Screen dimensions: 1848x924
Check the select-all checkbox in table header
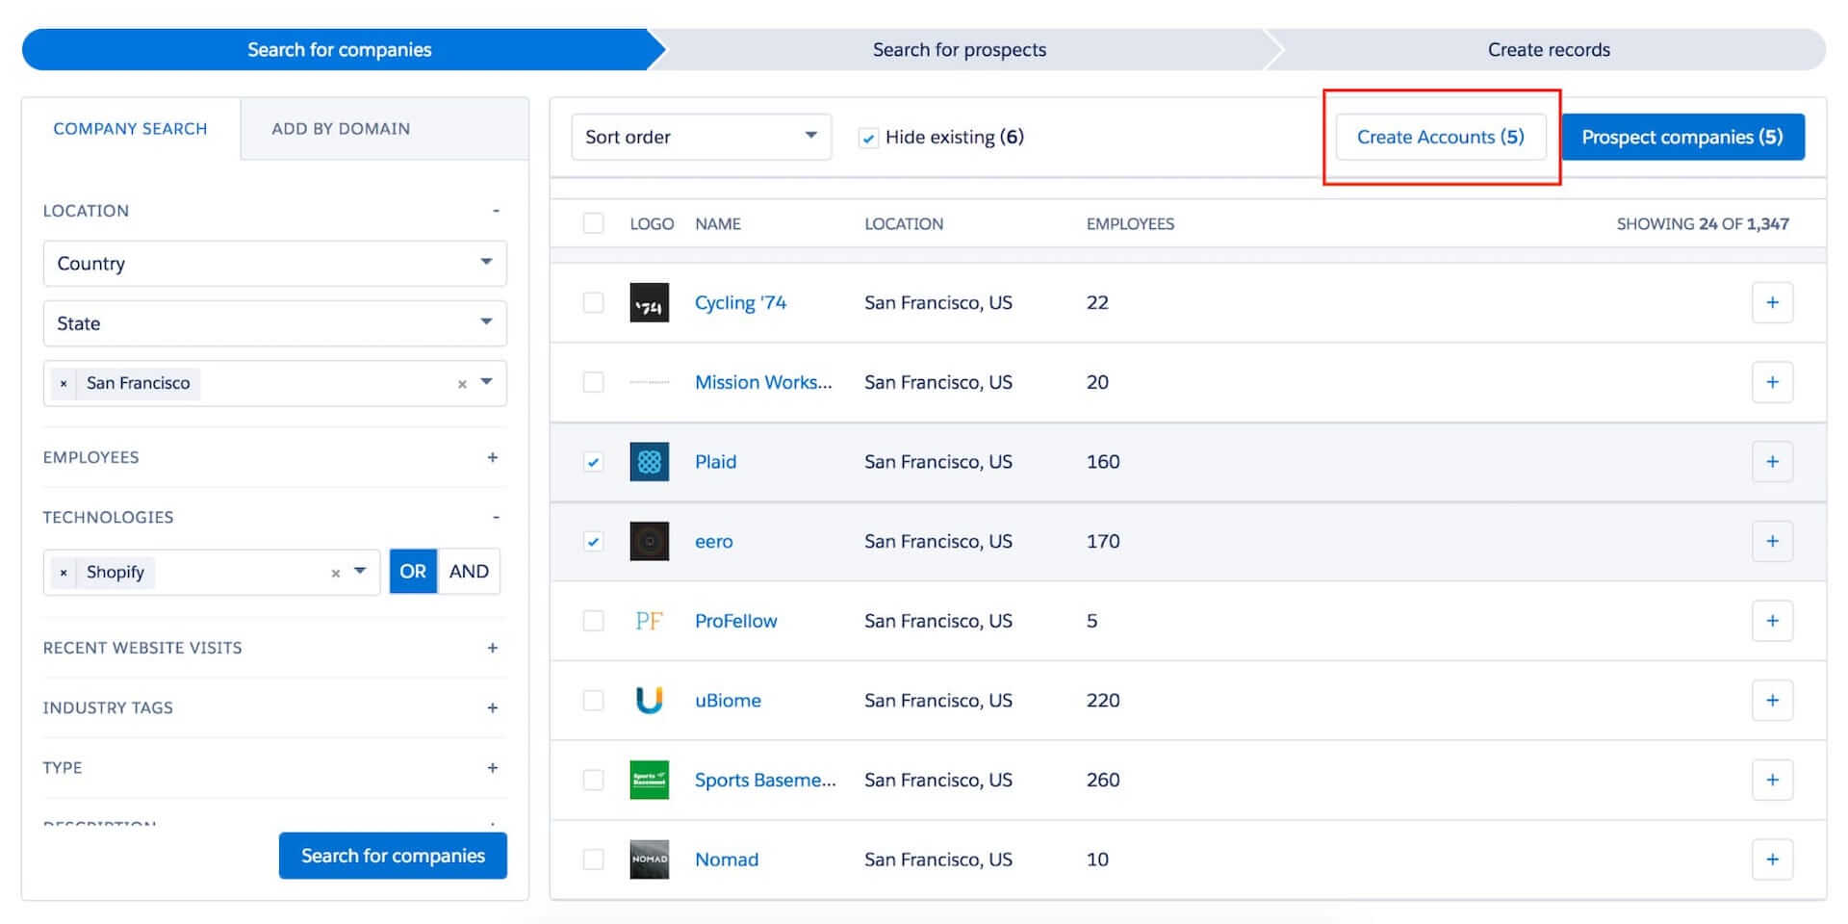point(593,223)
